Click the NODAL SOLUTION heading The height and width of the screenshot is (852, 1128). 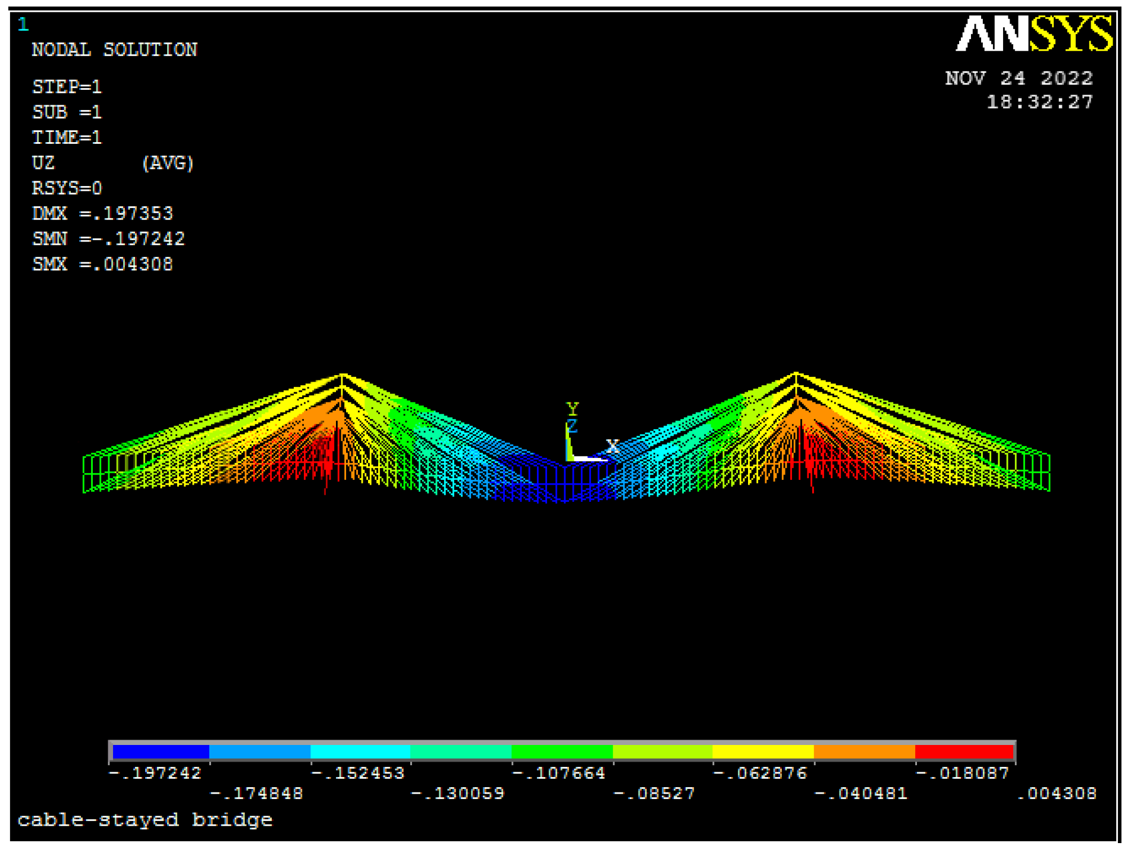pyautogui.click(x=114, y=49)
